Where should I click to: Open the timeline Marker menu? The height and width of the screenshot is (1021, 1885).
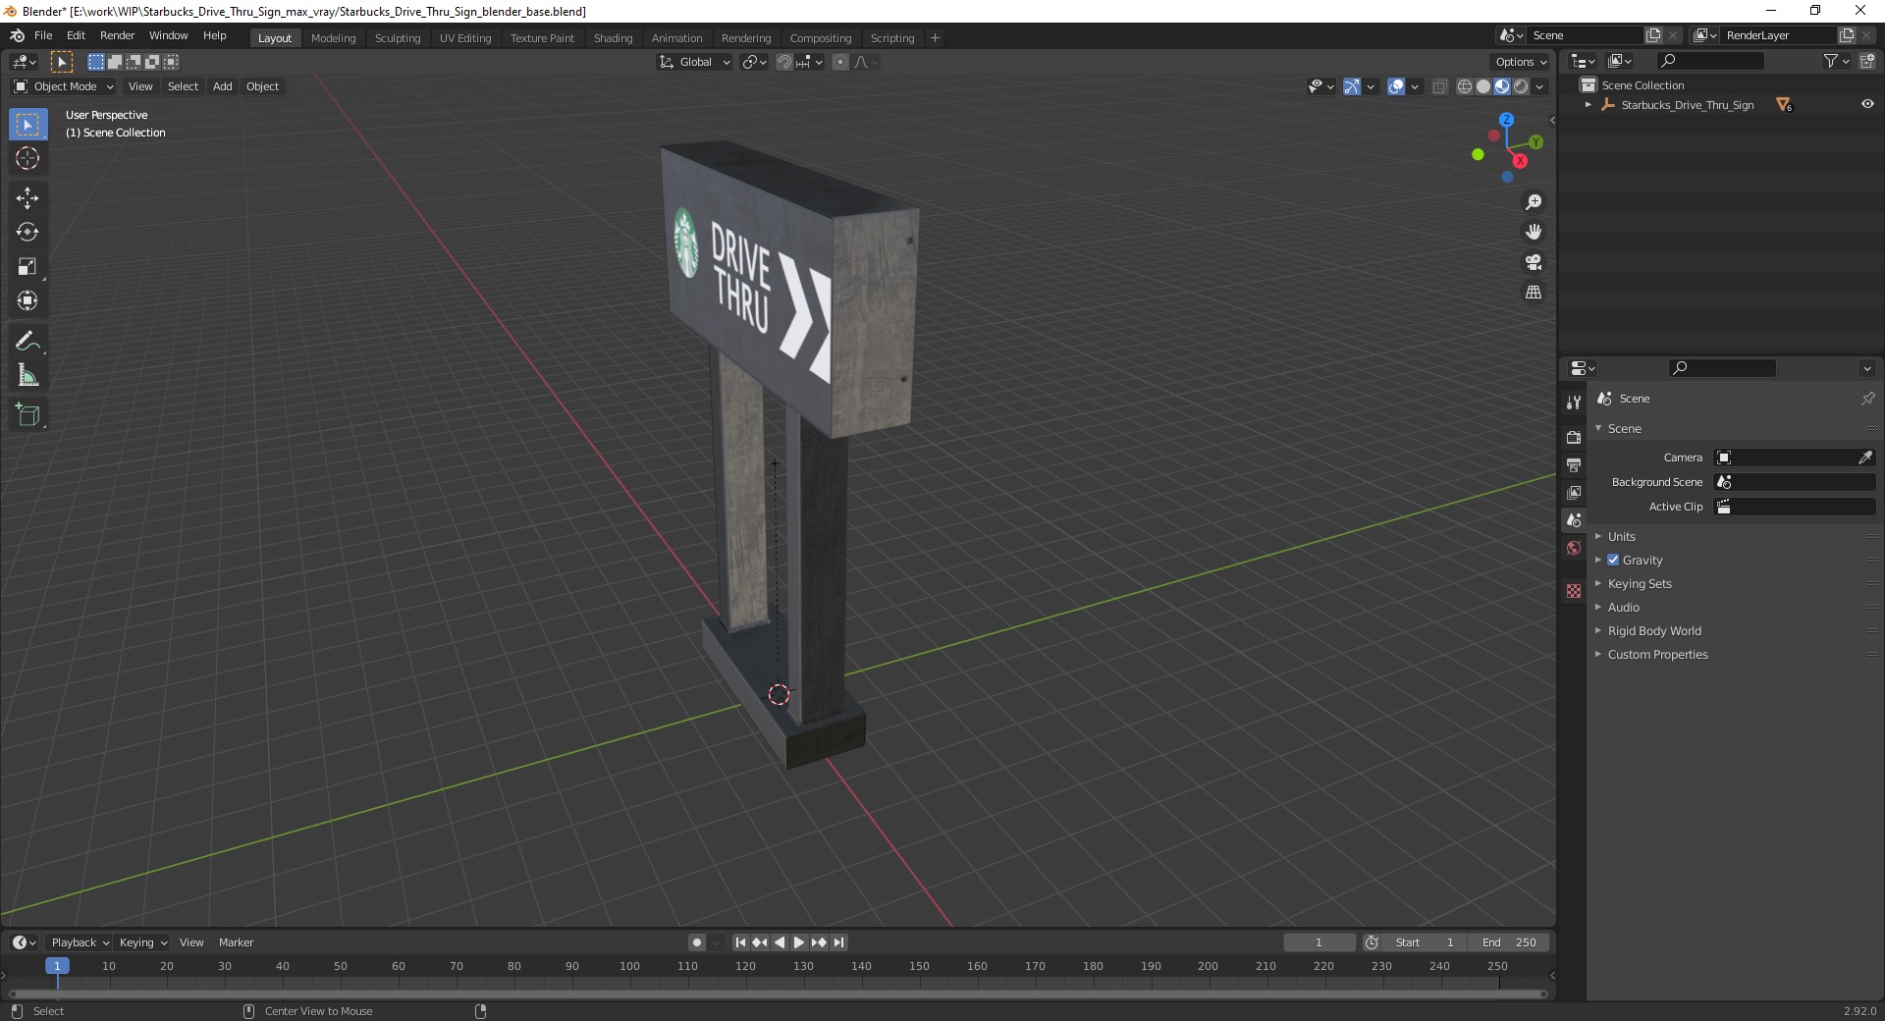click(236, 942)
